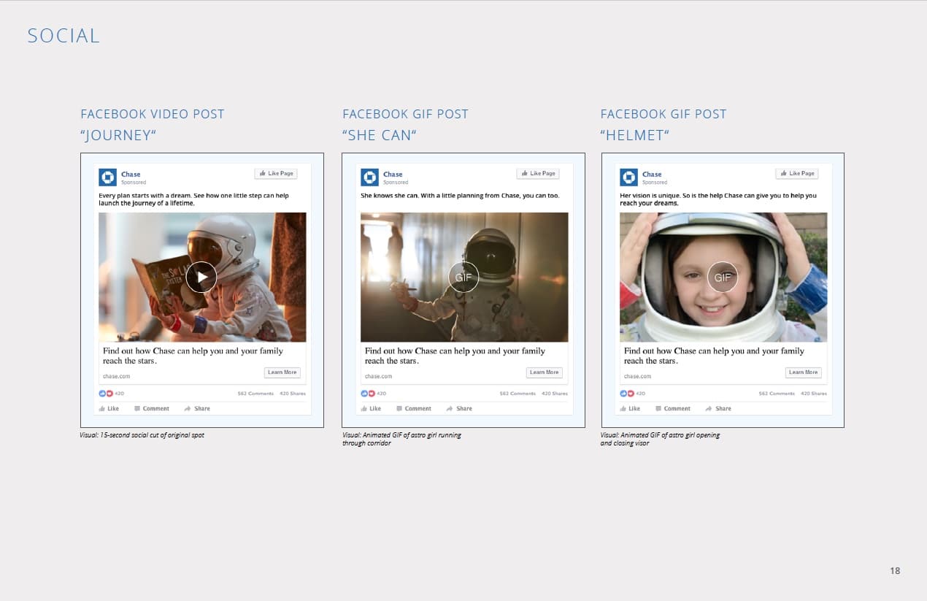Viewport: 927px width, 601px height.
Task: Click the FACEBOOK VIDEO POST heading
Action: [153, 114]
